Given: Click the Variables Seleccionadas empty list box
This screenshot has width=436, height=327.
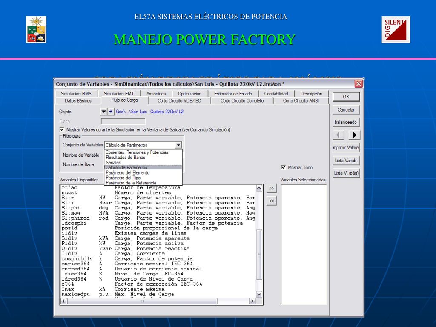Looking at the screenshot, I should 304,244.
